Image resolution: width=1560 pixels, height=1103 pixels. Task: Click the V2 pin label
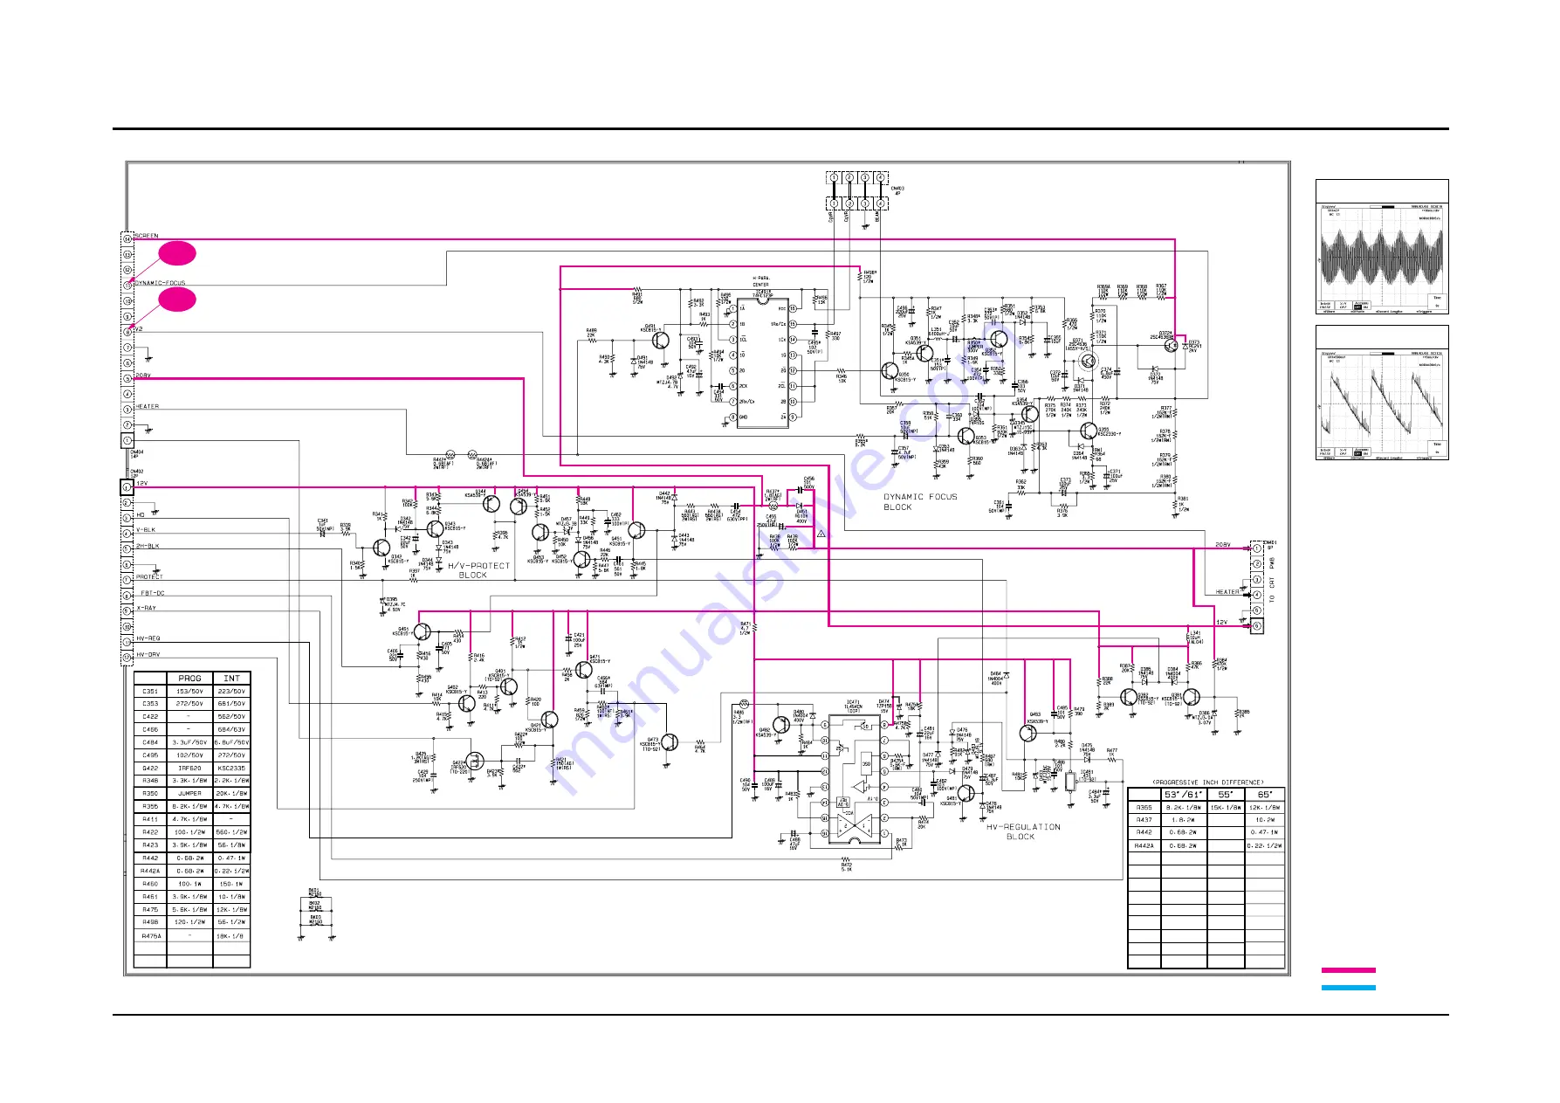(x=138, y=329)
